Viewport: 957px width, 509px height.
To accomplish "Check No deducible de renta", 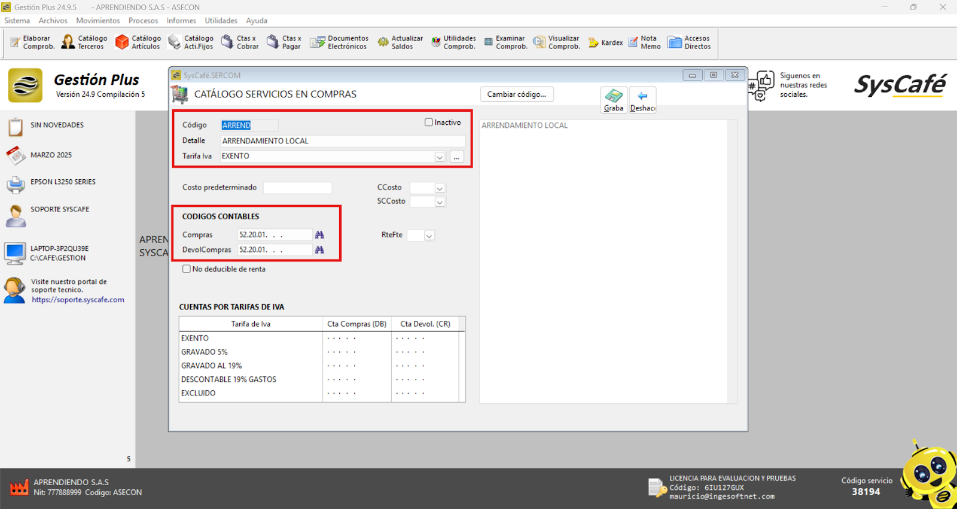I will (187, 269).
